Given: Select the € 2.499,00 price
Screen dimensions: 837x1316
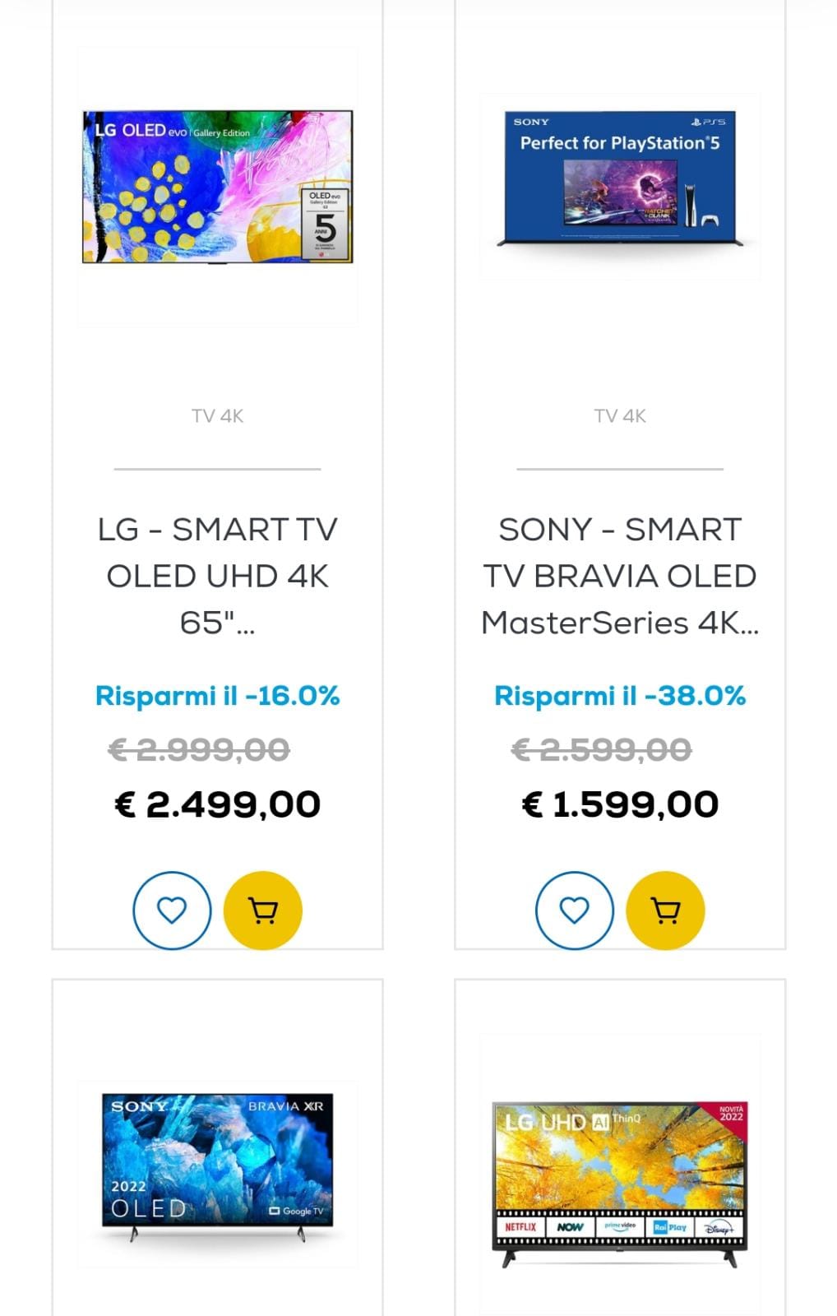Looking at the screenshot, I should click(217, 804).
